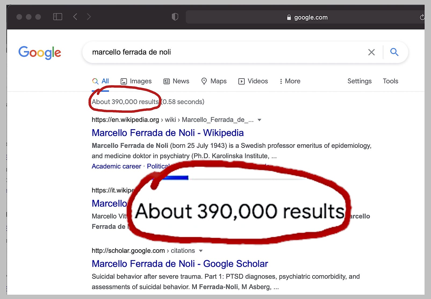Go back with the left chevron
Screen dimensions: 431x299
pyautogui.click(x=75, y=17)
